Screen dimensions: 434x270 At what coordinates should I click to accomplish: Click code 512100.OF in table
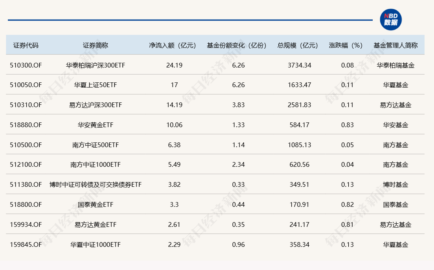pos(26,165)
